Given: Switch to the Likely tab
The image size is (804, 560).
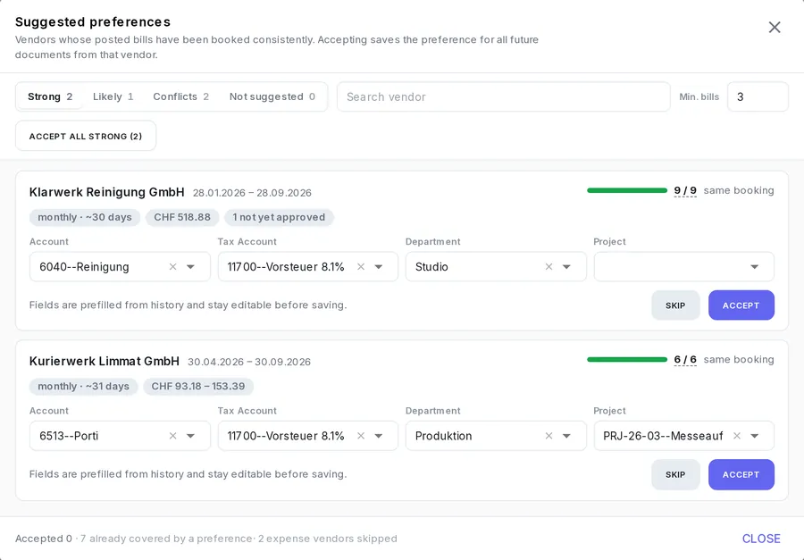Looking at the screenshot, I should tap(113, 96).
